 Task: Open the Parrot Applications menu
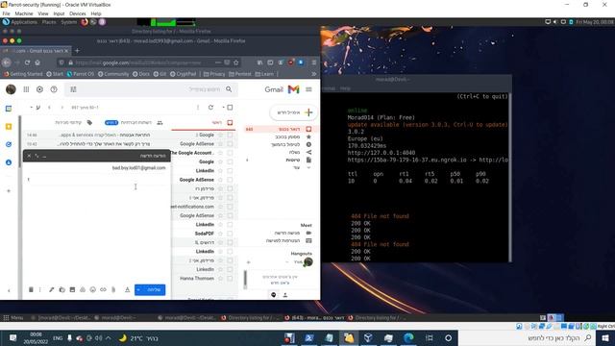pyautogui.click(x=20, y=22)
